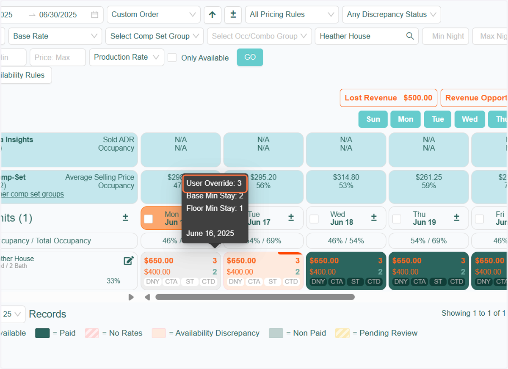Click the plus/minus icon in Units header
Image resolution: width=508 pixels, height=369 pixels.
(x=125, y=218)
